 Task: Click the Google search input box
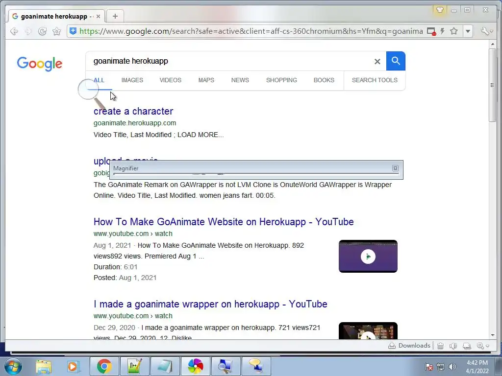click(x=230, y=61)
